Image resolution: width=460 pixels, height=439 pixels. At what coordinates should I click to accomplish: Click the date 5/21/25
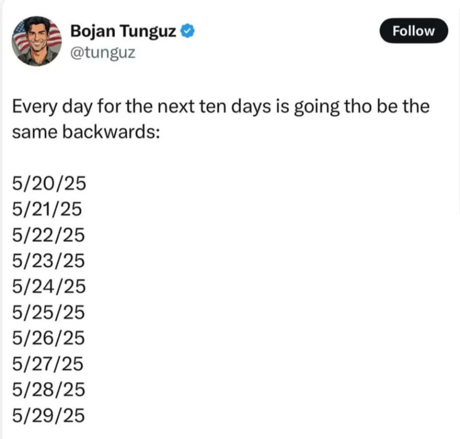50,209
